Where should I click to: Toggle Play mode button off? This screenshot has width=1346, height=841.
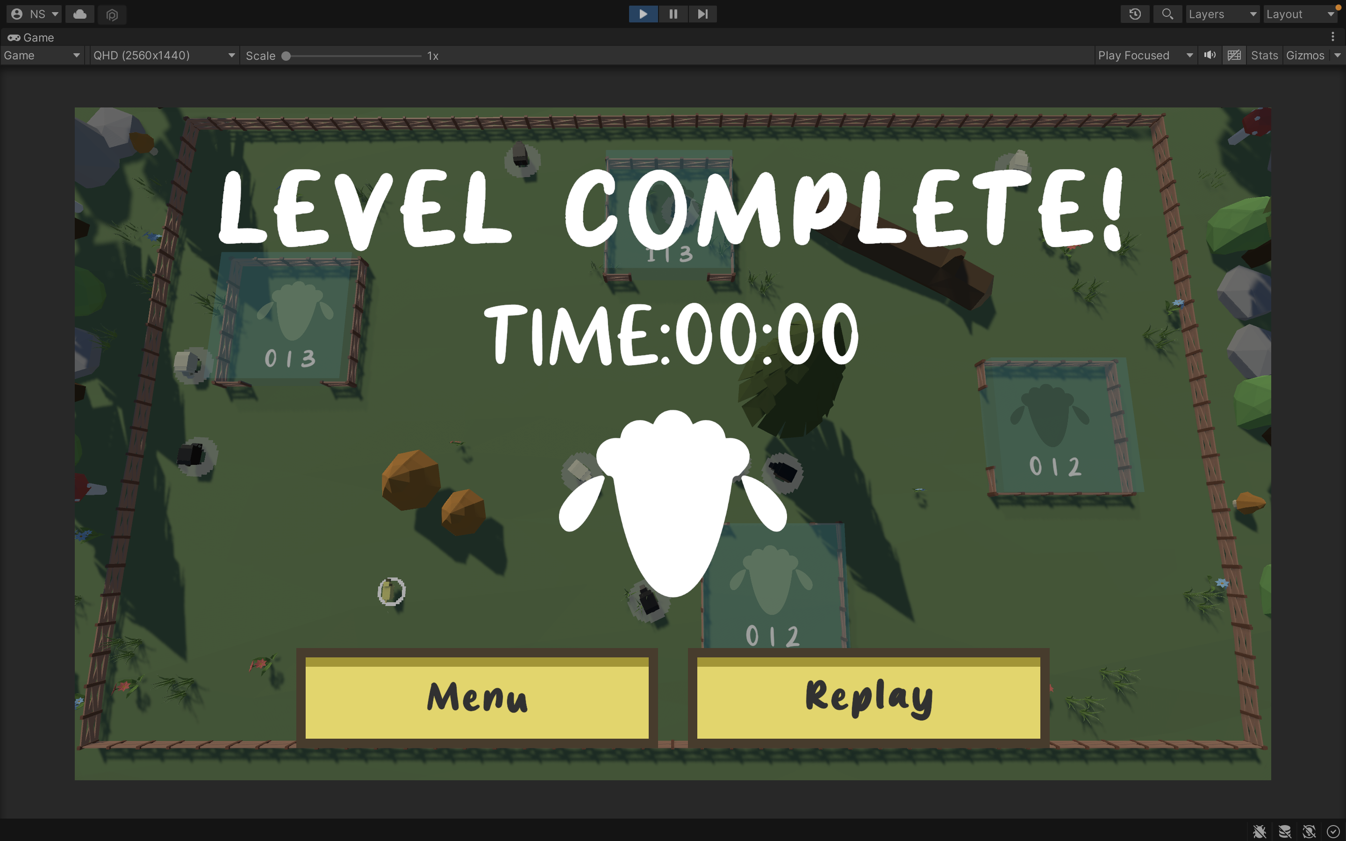(643, 14)
